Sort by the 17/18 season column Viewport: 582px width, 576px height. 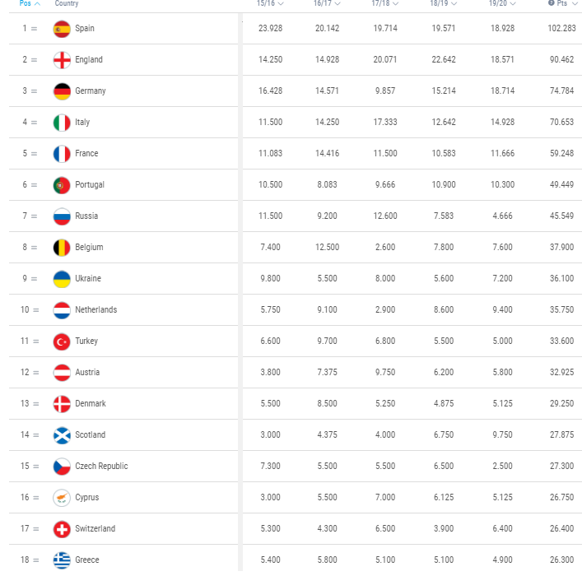tap(385, 3)
